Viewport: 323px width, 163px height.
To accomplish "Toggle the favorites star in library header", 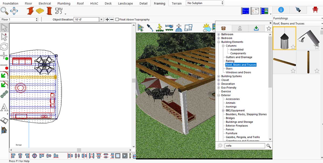I will (269, 28).
